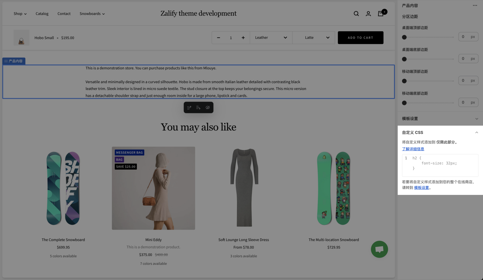
Task: Hide the section using the eye icon
Action: pyautogui.click(x=208, y=107)
